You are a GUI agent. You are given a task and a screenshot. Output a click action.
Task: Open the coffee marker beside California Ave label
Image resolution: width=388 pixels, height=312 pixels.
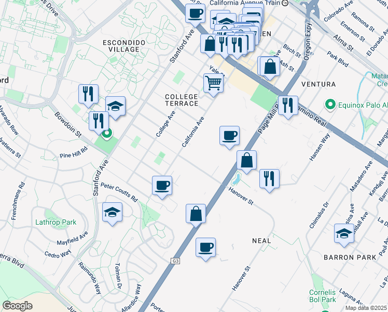click(x=229, y=136)
